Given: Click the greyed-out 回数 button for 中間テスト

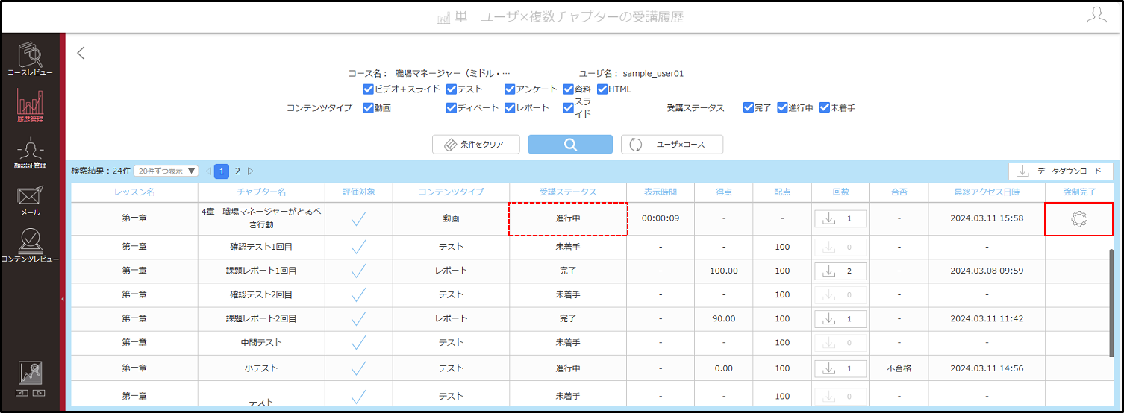Looking at the screenshot, I should tap(840, 342).
